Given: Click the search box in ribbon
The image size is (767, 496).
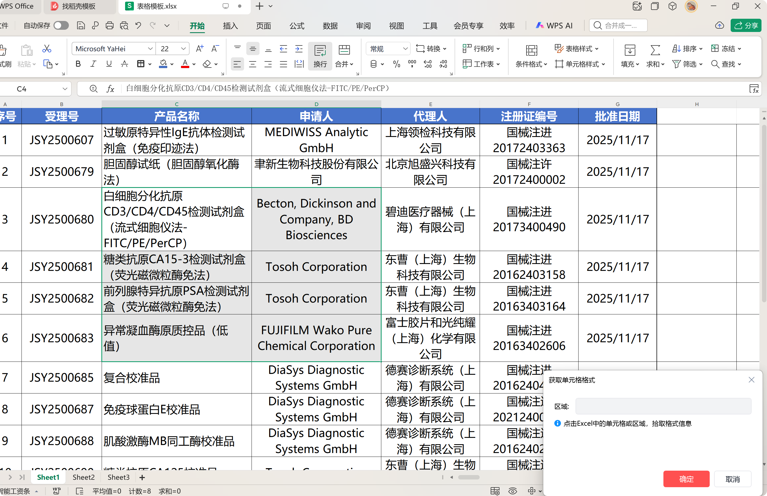Looking at the screenshot, I should pos(618,25).
